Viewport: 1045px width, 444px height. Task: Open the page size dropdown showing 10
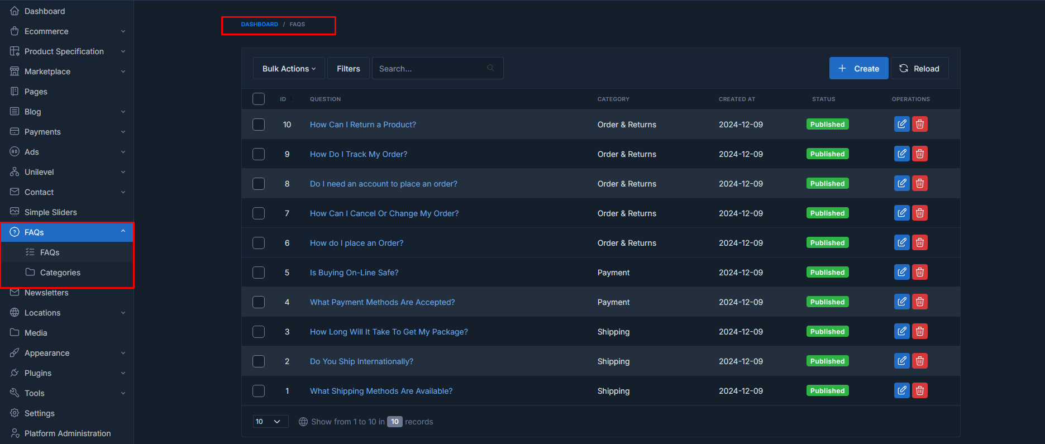click(270, 422)
